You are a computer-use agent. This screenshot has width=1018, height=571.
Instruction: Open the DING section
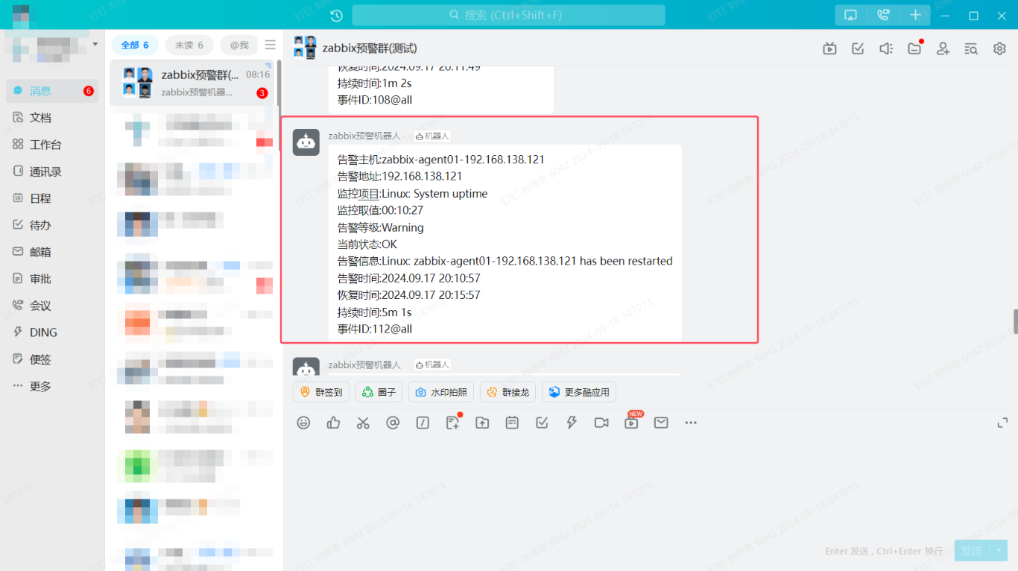click(x=52, y=332)
